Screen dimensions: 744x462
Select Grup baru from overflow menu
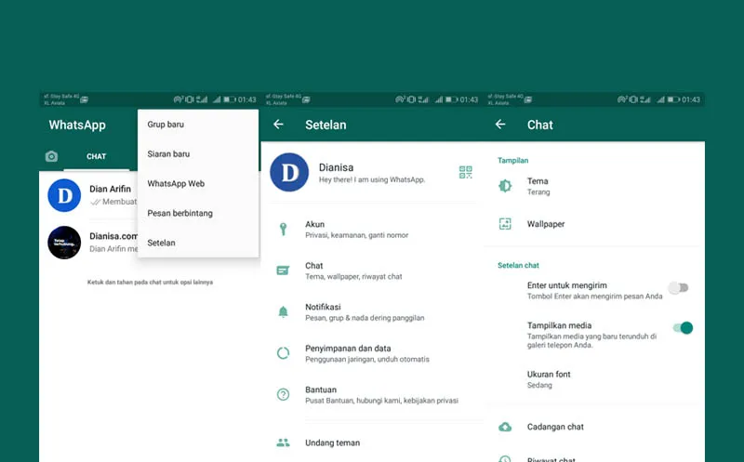[x=166, y=124]
